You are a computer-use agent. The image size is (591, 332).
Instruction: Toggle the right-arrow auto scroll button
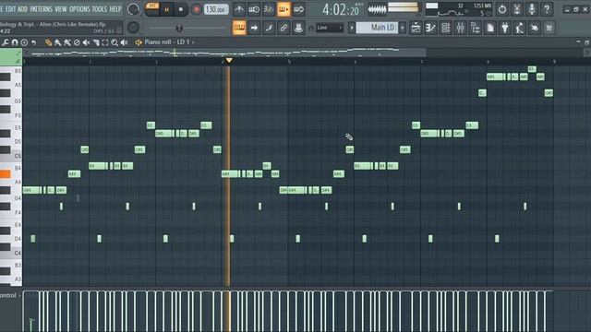pos(254,28)
